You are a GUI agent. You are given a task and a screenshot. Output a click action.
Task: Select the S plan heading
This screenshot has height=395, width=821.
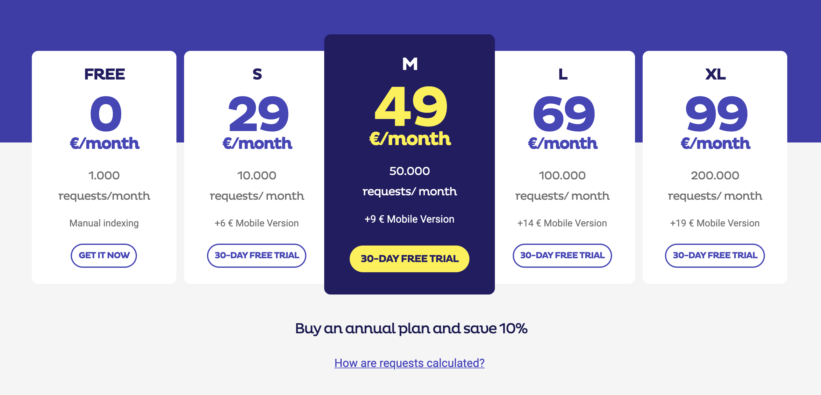tap(257, 74)
